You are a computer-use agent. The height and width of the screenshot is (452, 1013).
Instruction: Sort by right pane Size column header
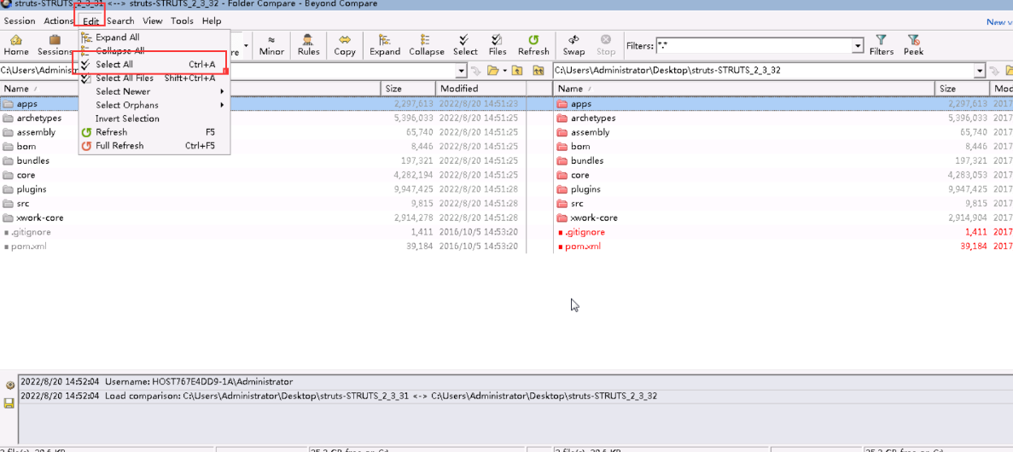click(x=962, y=89)
